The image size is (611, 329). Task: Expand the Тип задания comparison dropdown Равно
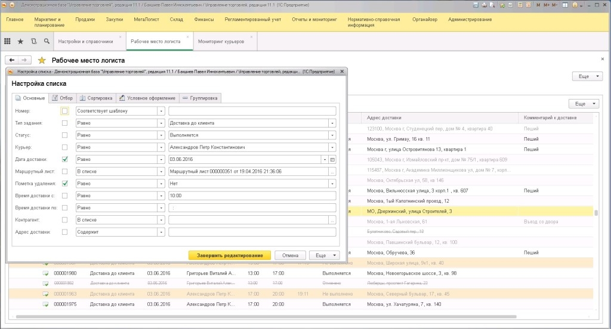[x=161, y=123]
